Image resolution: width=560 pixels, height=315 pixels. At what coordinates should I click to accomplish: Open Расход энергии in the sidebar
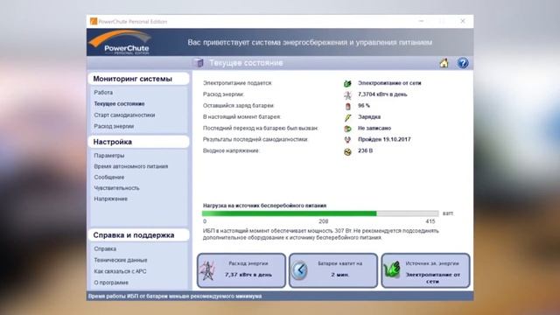tap(114, 126)
